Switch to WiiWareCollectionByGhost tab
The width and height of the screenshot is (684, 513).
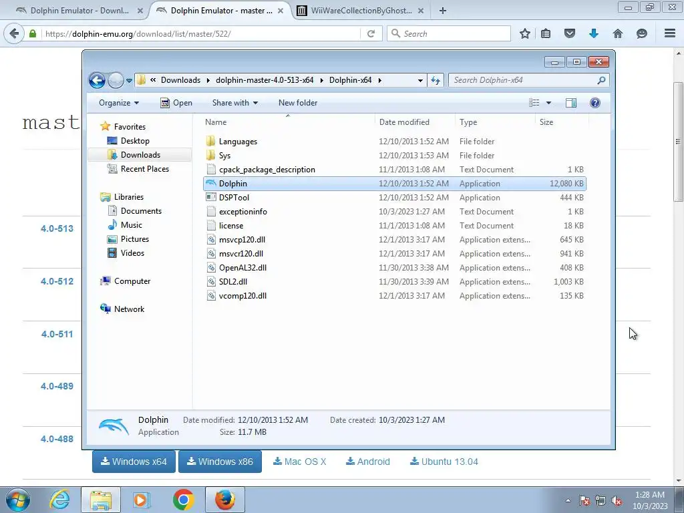pyautogui.click(x=361, y=11)
